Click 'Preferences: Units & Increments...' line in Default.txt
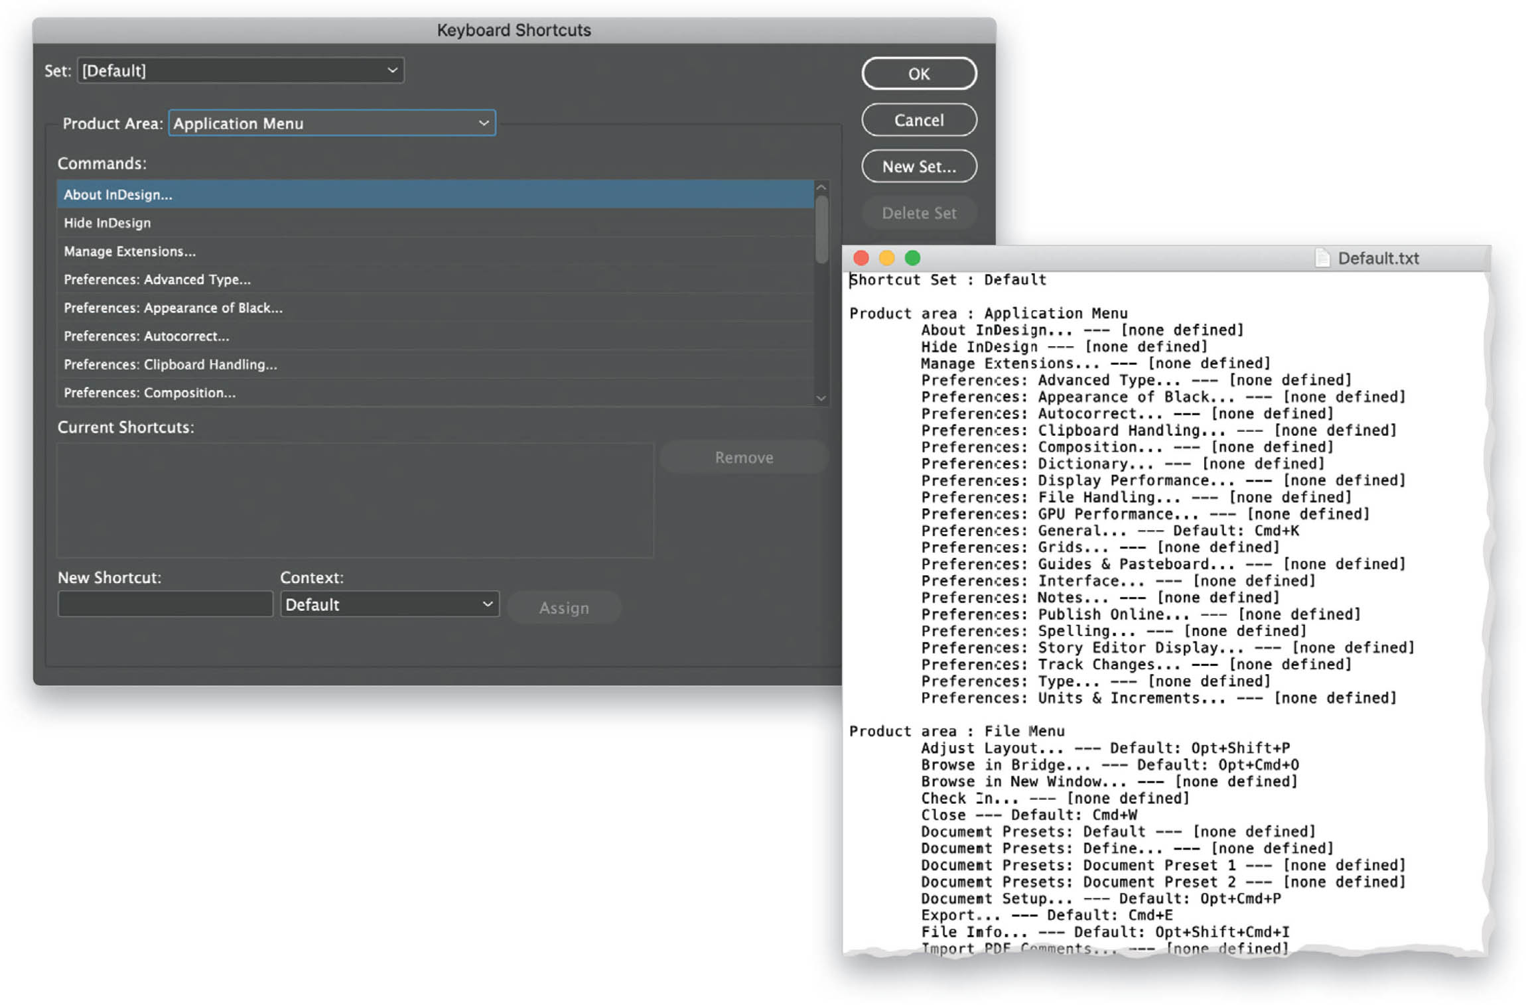Viewport: 1526px width, 1005px height. click(x=1159, y=698)
